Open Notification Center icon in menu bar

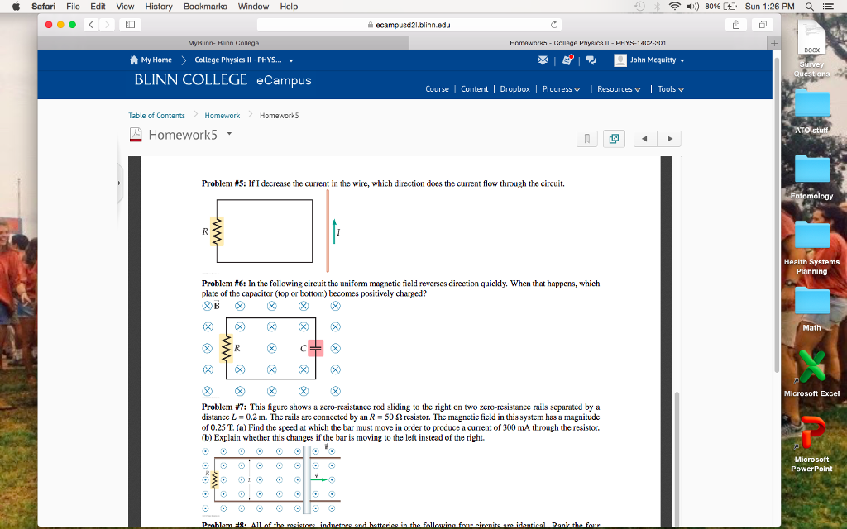(x=827, y=7)
